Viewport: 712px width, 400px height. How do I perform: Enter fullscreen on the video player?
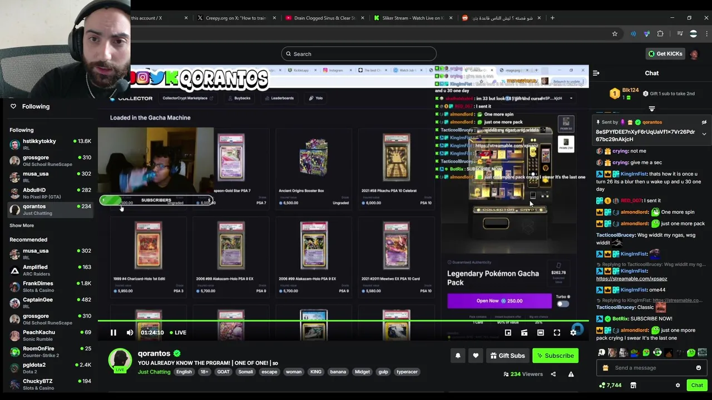pyautogui.click(x=557, y=332)
